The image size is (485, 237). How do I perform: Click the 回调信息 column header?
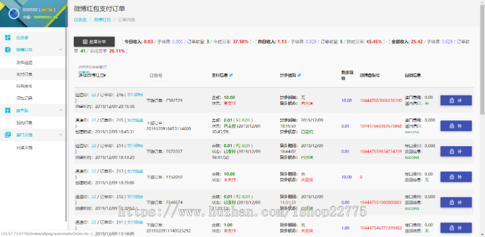413,75
